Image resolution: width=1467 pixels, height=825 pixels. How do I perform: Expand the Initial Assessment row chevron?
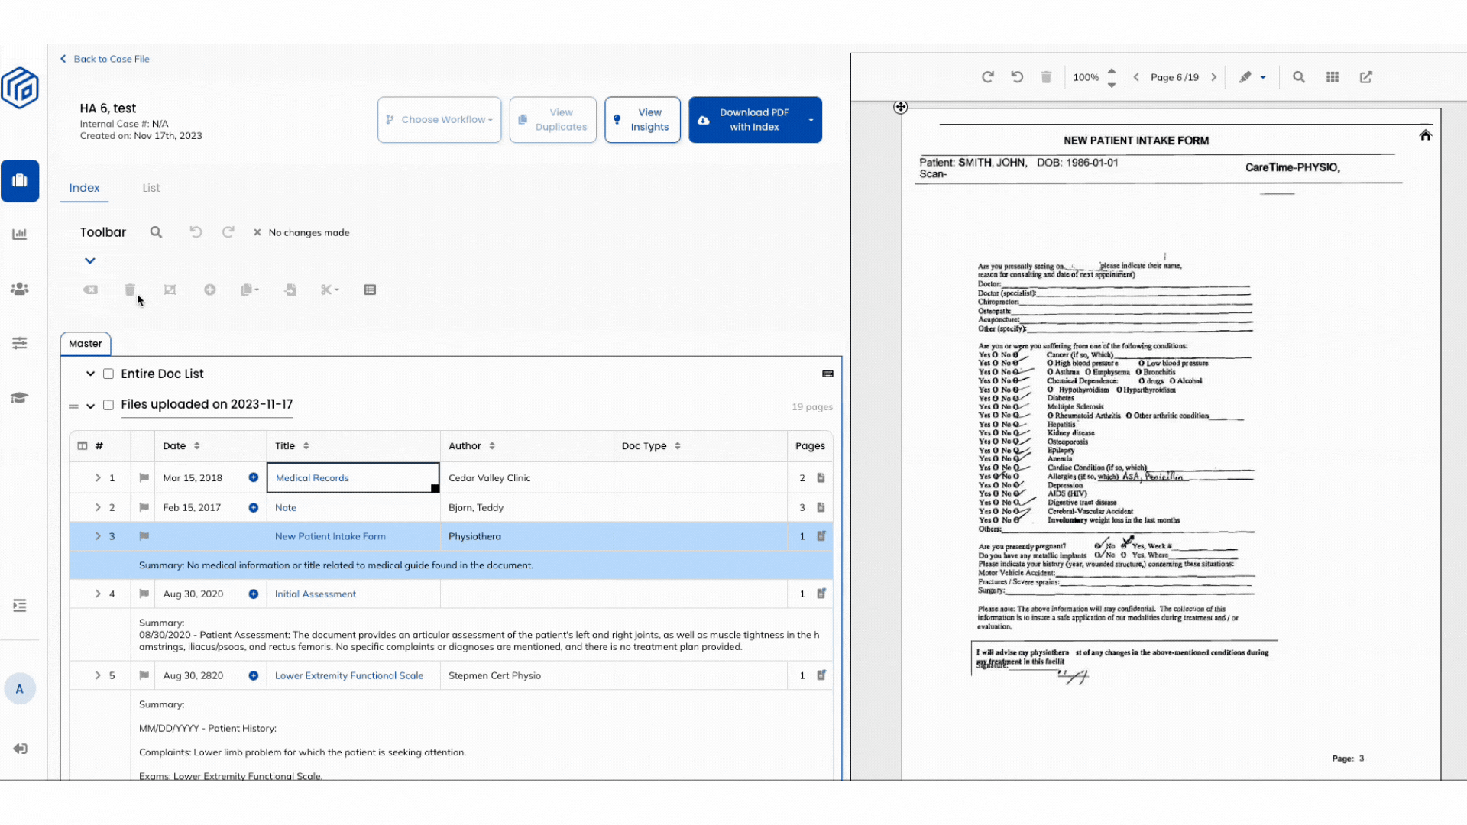point(98,594)
